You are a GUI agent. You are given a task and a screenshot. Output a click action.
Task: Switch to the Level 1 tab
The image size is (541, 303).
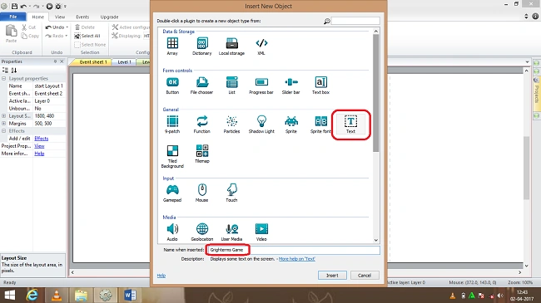coord(124,62)
